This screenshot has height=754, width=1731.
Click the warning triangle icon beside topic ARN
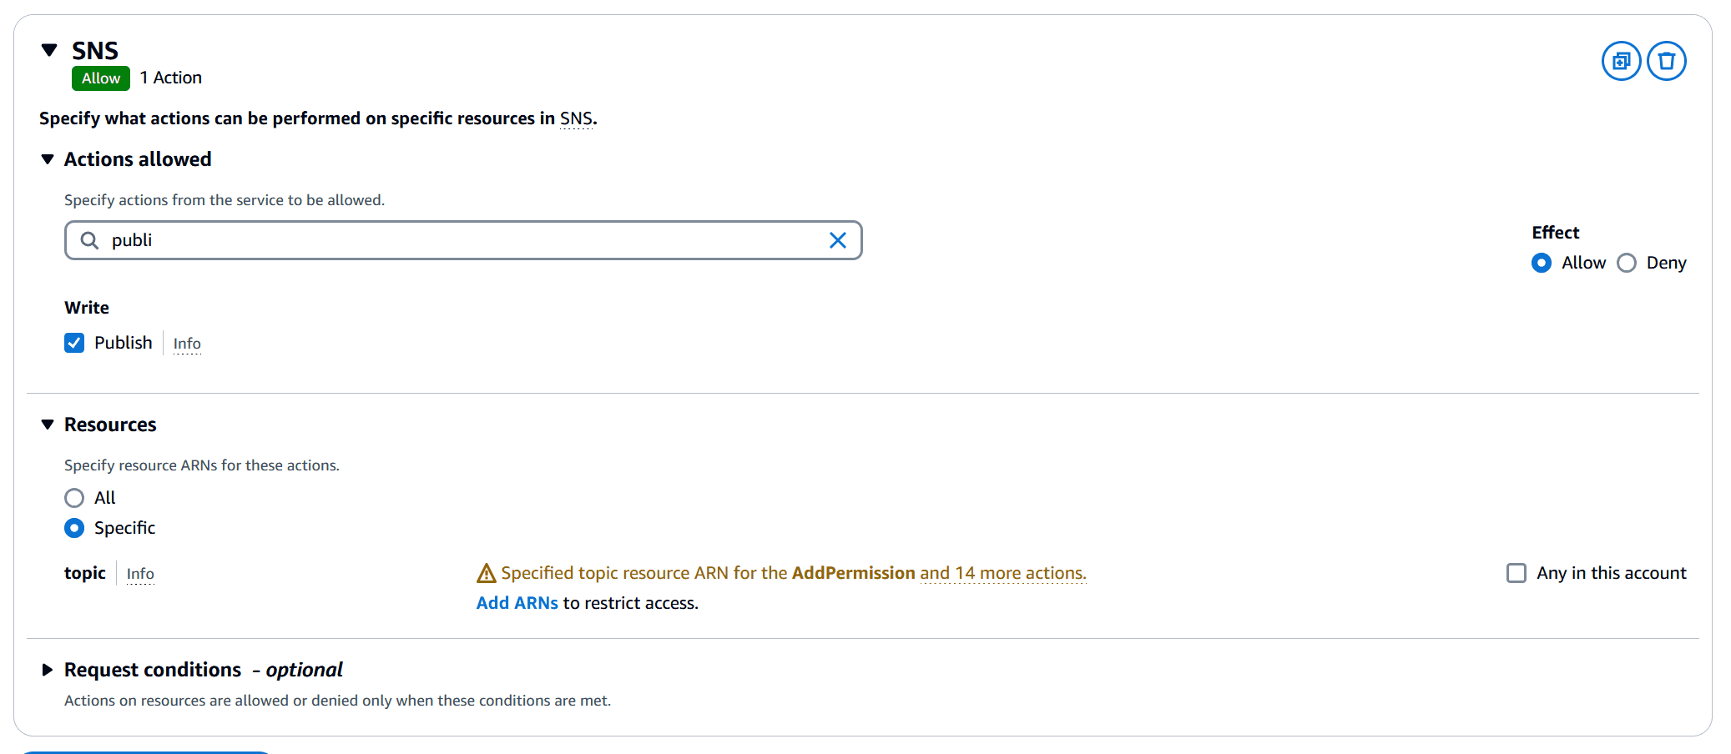[x=486, y=574]
